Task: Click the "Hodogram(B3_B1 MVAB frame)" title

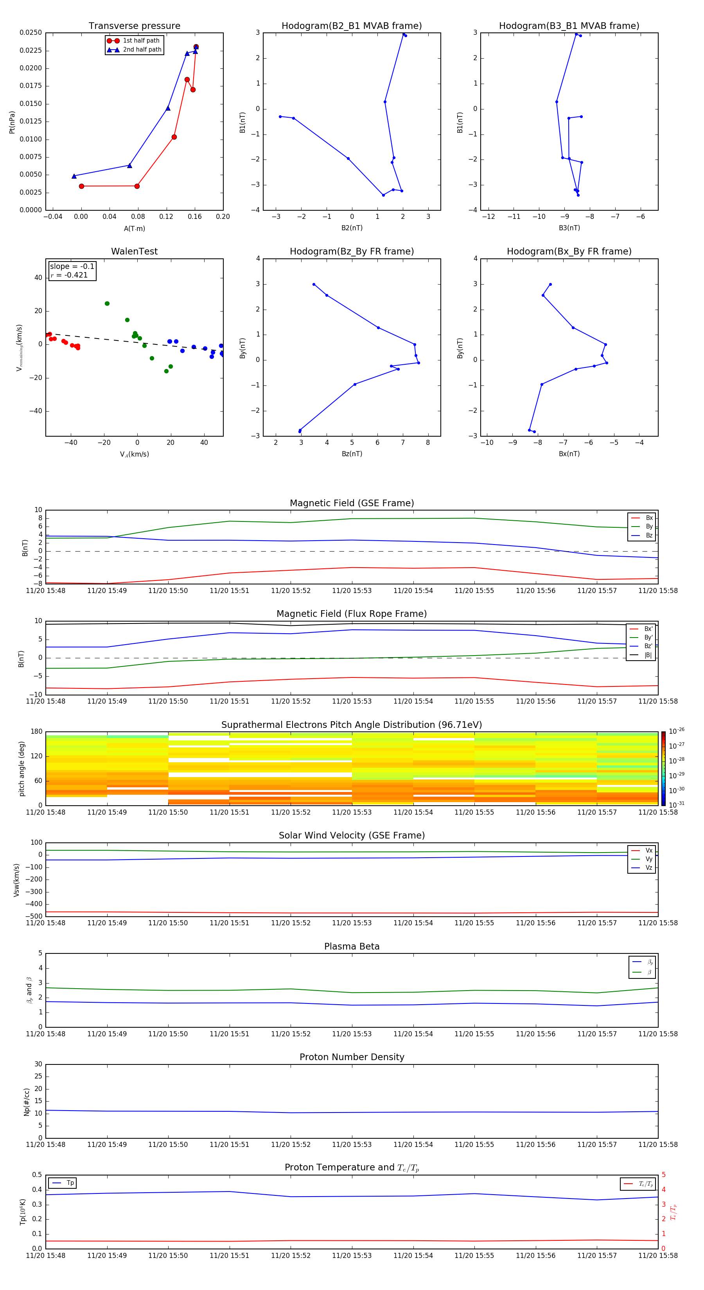Action: pyautogui.click(x=569, y=26)
